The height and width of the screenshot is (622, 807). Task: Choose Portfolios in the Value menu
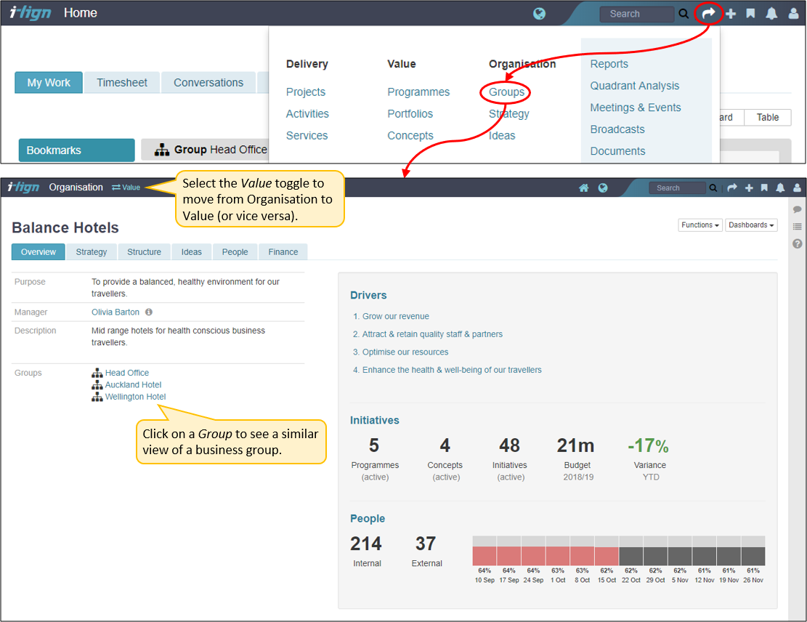(x=410, y=114)
